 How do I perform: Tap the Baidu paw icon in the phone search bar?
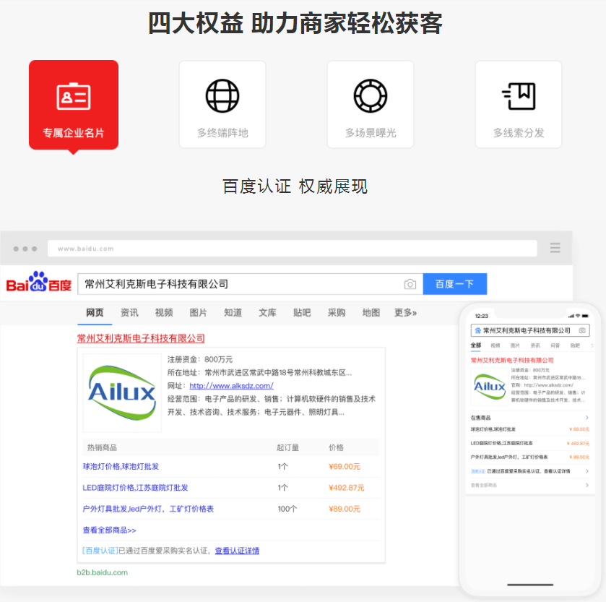(477, 330)
